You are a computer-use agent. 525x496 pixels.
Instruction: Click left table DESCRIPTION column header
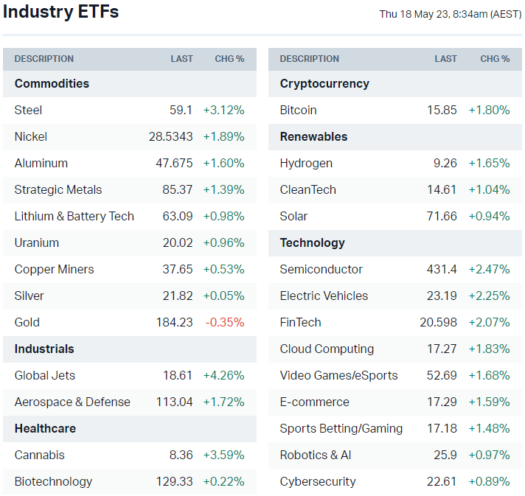44,59
